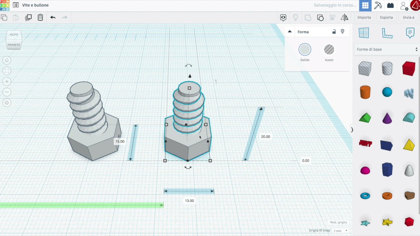Zoom out with the minus icon

(7, 92)
